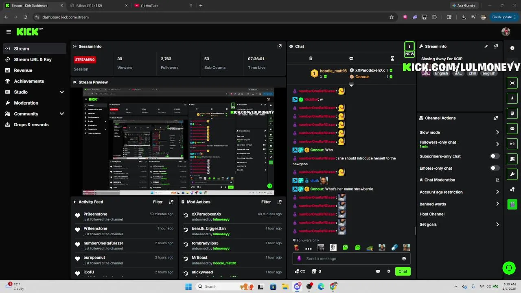Open Moderation in the sidebar

tap(34, 103)
